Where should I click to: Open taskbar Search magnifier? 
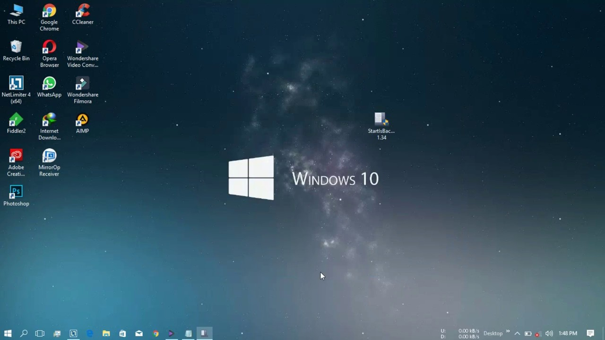coord(24,333)
